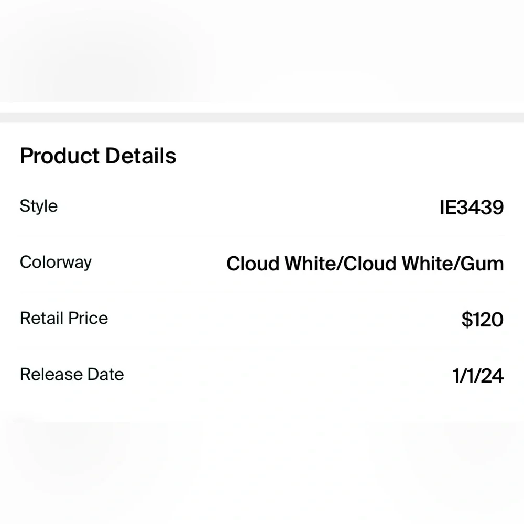The width and height of the screenshot is (524, 524).
Task: Select the 1/1/24 release date value
Action: click(478, 375)
